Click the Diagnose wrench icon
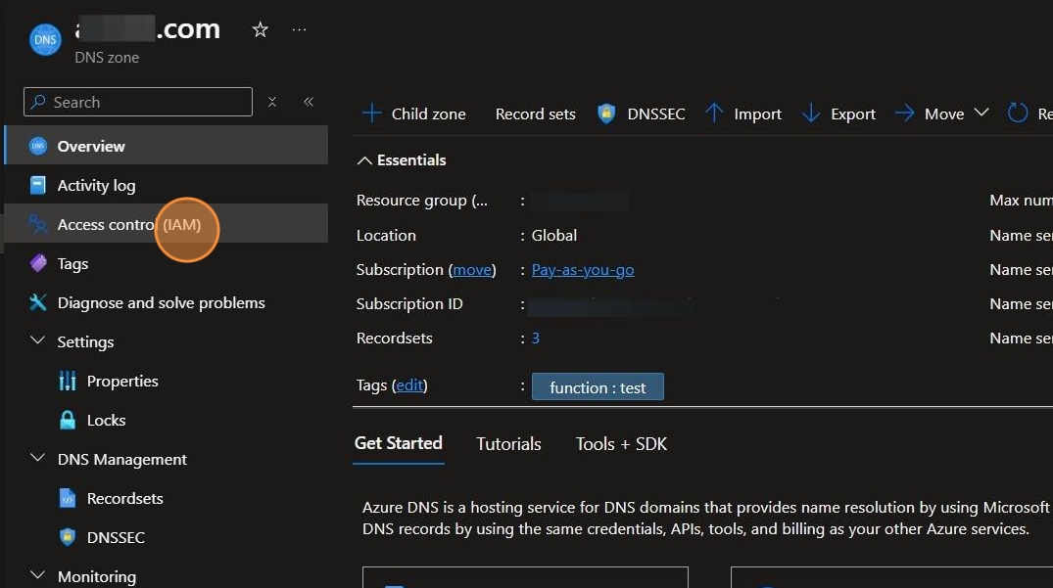Screen dimensions: 1053x588 click(38, 302)
